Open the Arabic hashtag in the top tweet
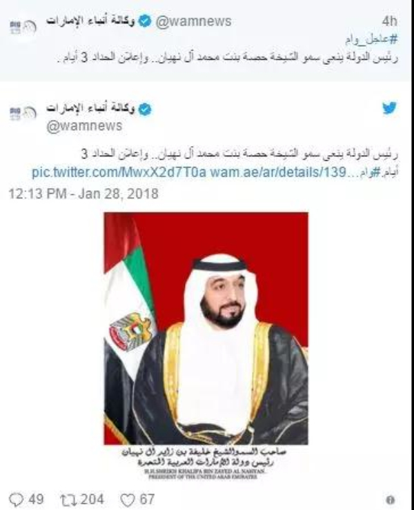Screen dimensions: 414x510 pyautogui.click(x=371, y=39)
